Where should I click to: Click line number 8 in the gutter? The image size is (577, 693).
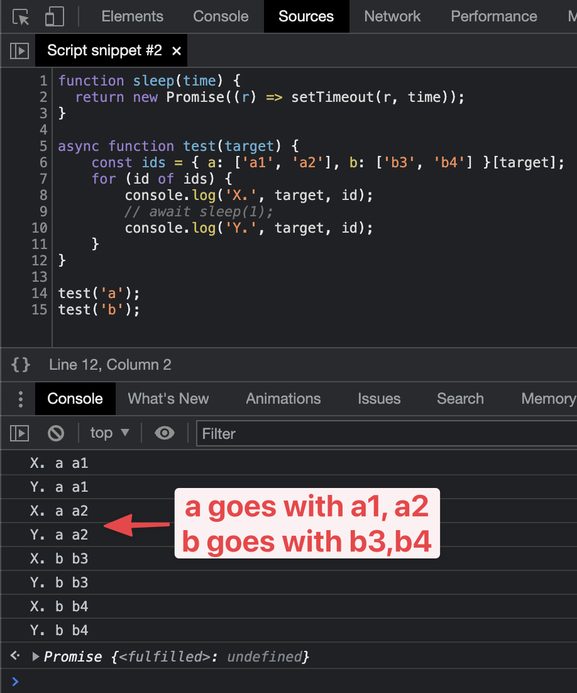click(43, 196)
